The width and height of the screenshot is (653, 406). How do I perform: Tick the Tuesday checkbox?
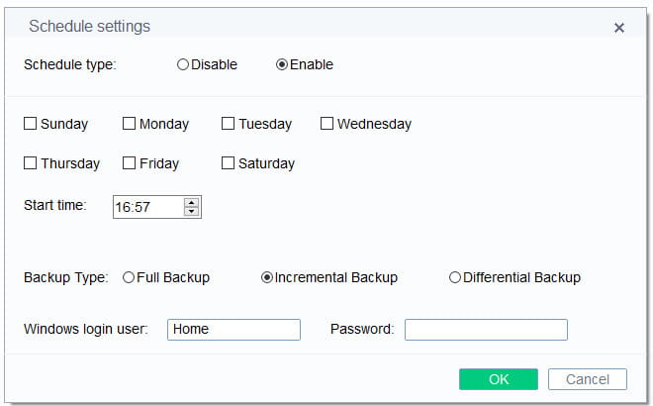click(229, 124)
